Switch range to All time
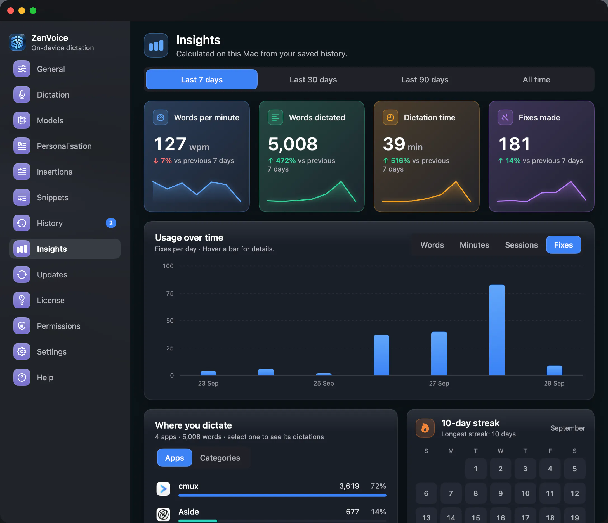 [x=536, y=79]
